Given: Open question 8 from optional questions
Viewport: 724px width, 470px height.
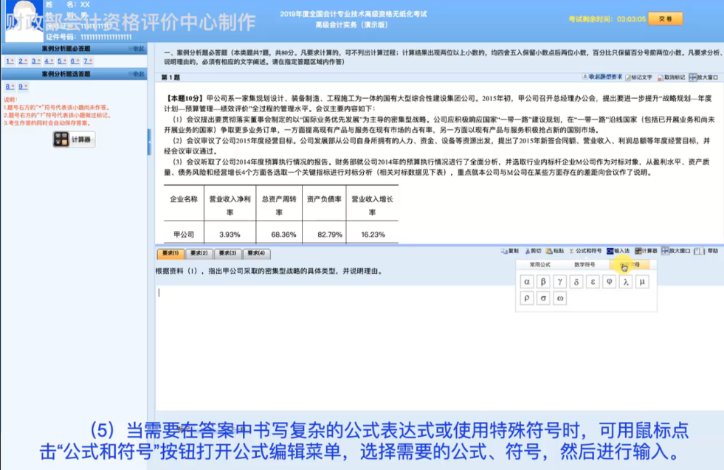Looking at the screenshot, I should coord(9,86).
